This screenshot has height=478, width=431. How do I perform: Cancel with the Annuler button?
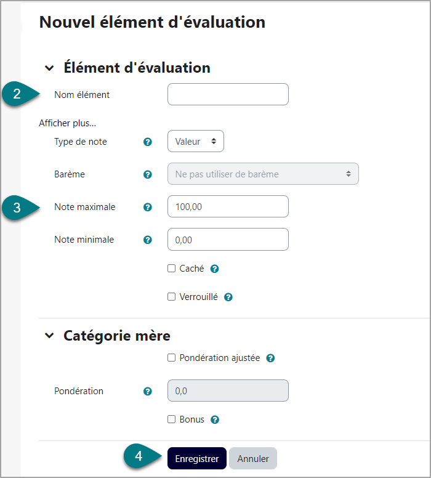point(253,458)
